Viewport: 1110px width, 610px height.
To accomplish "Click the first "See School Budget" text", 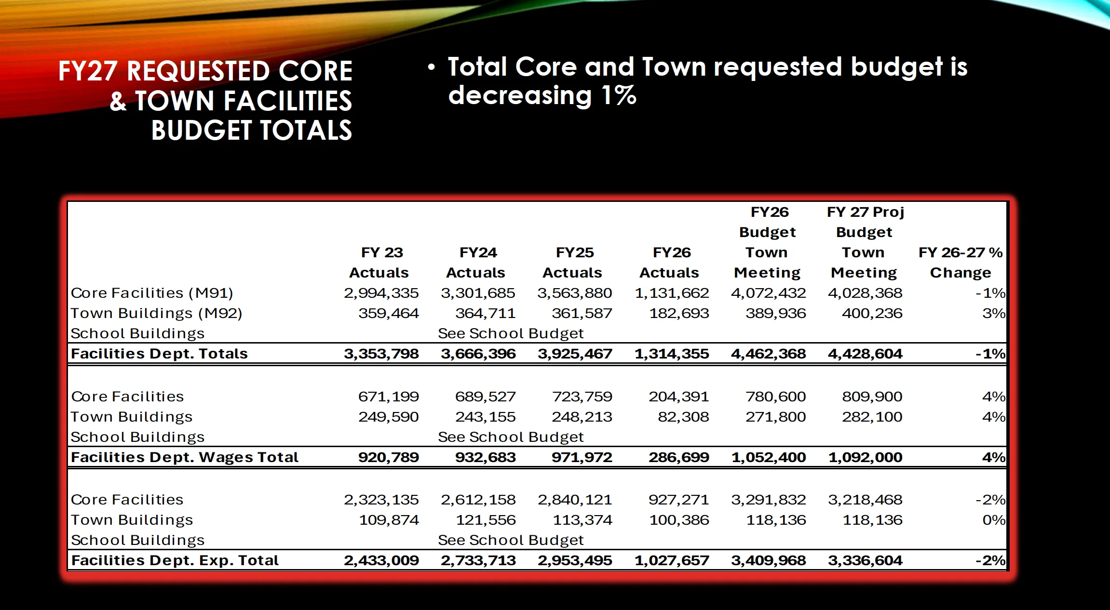I will 510,333.
